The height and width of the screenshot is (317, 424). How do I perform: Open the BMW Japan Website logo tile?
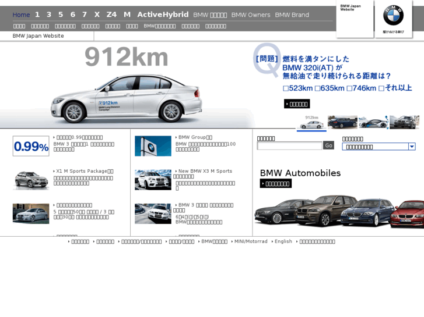click(x=355, y=19)
